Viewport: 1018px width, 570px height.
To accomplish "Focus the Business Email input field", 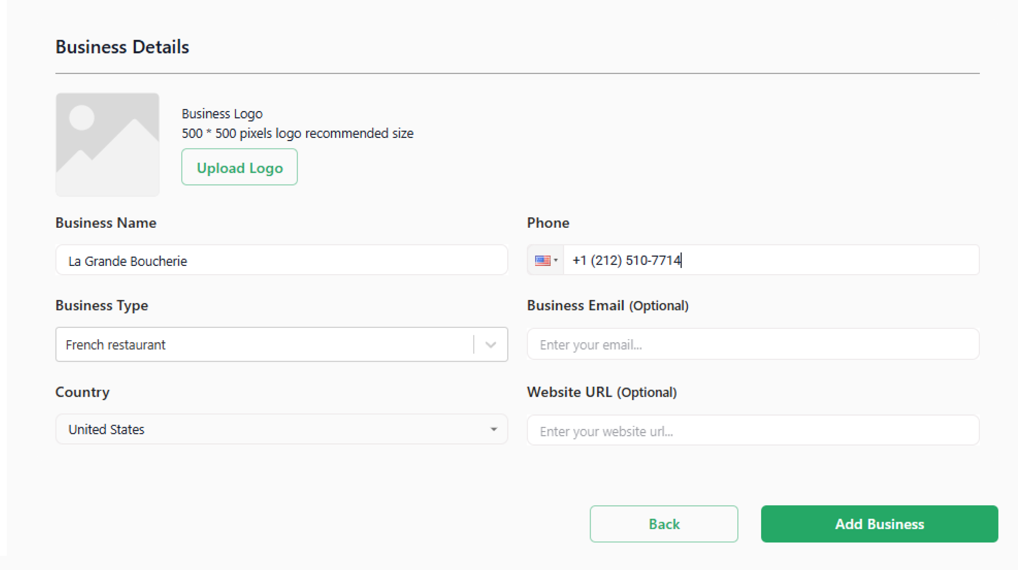I will tap(753, 345).
